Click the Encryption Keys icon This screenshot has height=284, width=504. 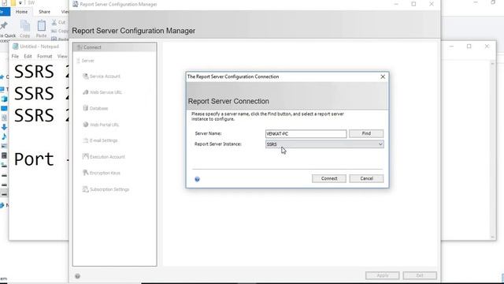pos(86,173)
